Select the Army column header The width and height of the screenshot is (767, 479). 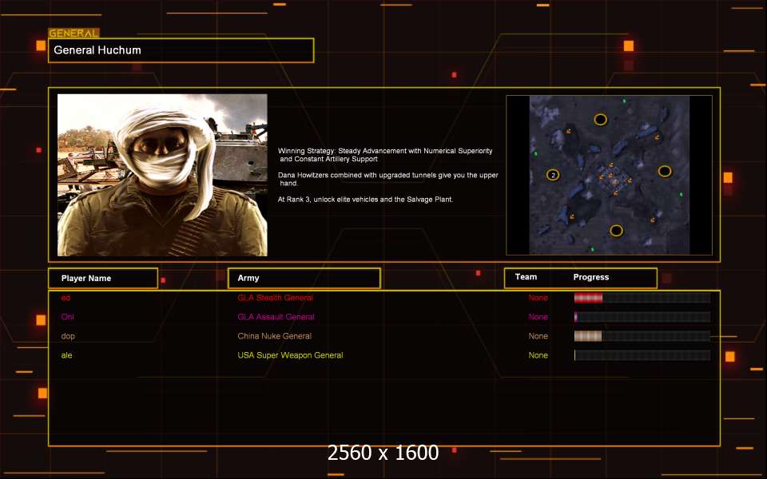click(x=304, y=278)
